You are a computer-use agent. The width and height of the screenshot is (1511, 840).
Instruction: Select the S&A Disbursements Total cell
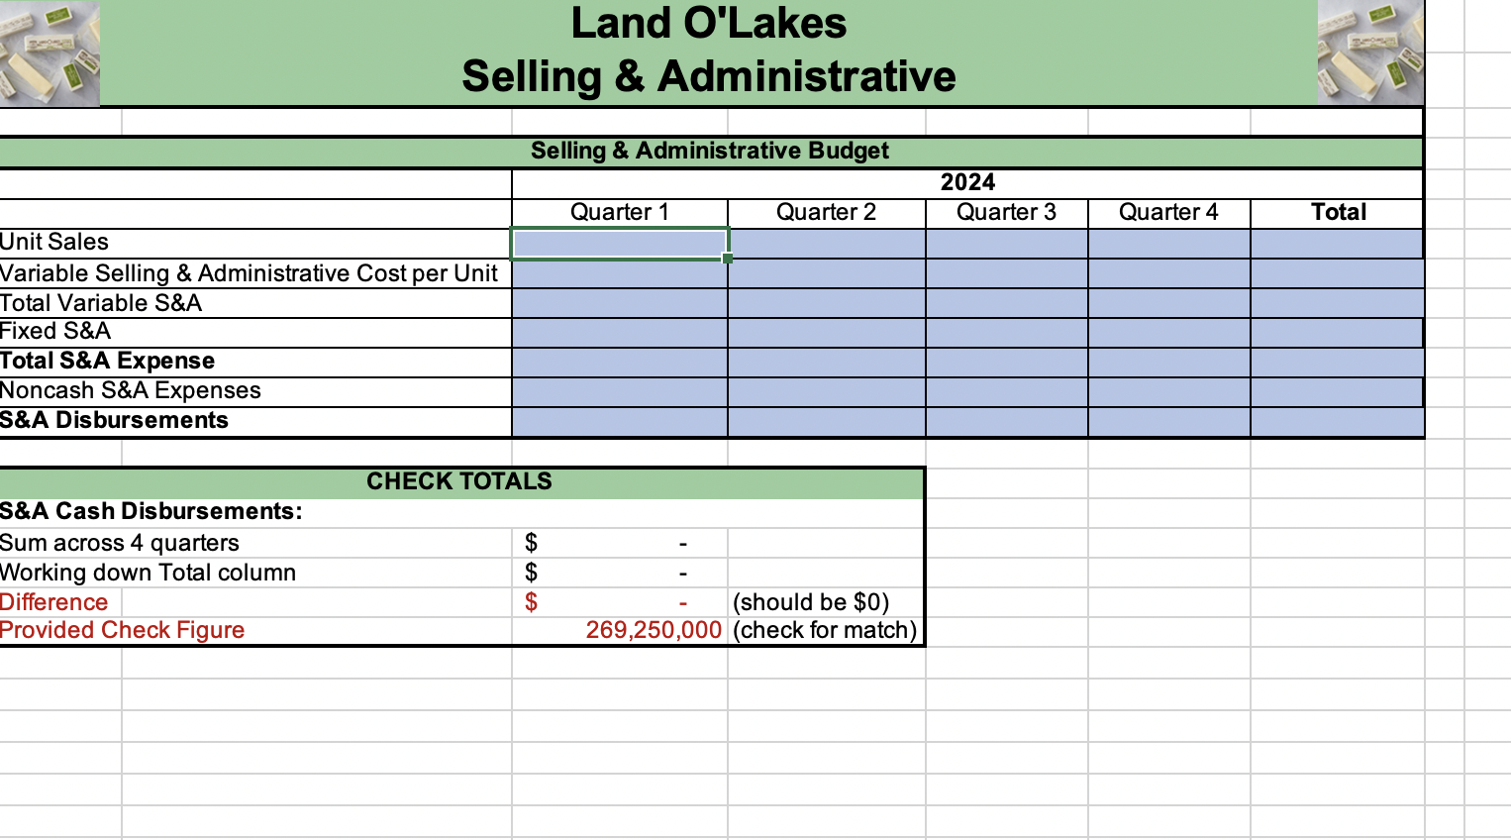(x=1337, y=422)
